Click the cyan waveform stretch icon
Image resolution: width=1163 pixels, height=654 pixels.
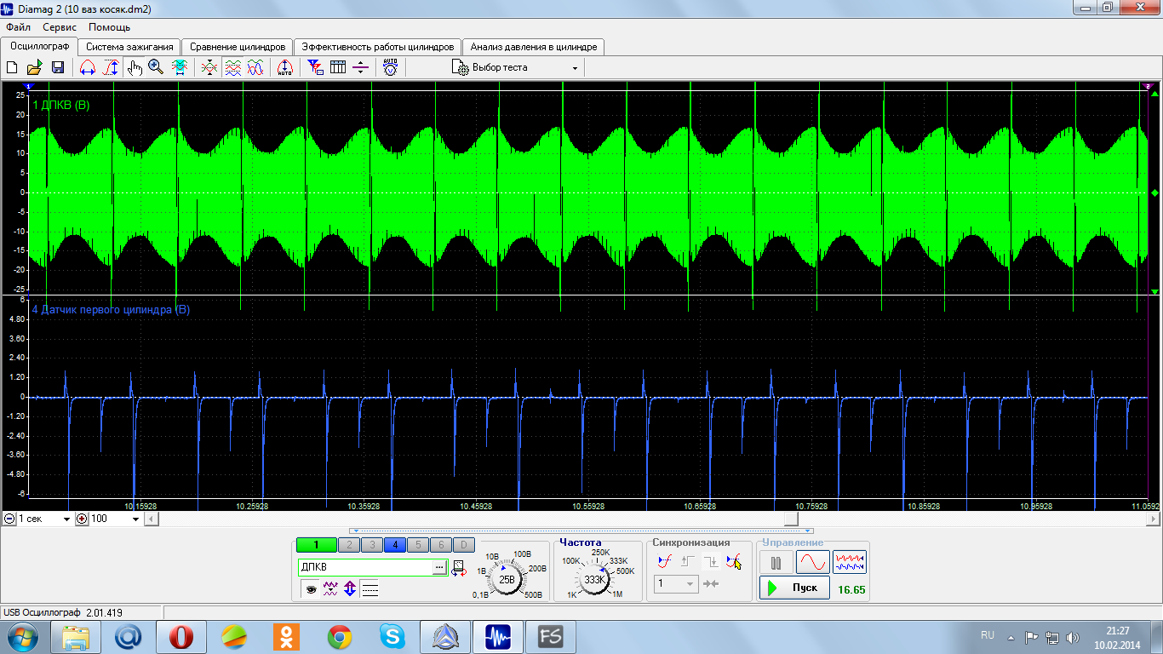click(x=180, y=68)
